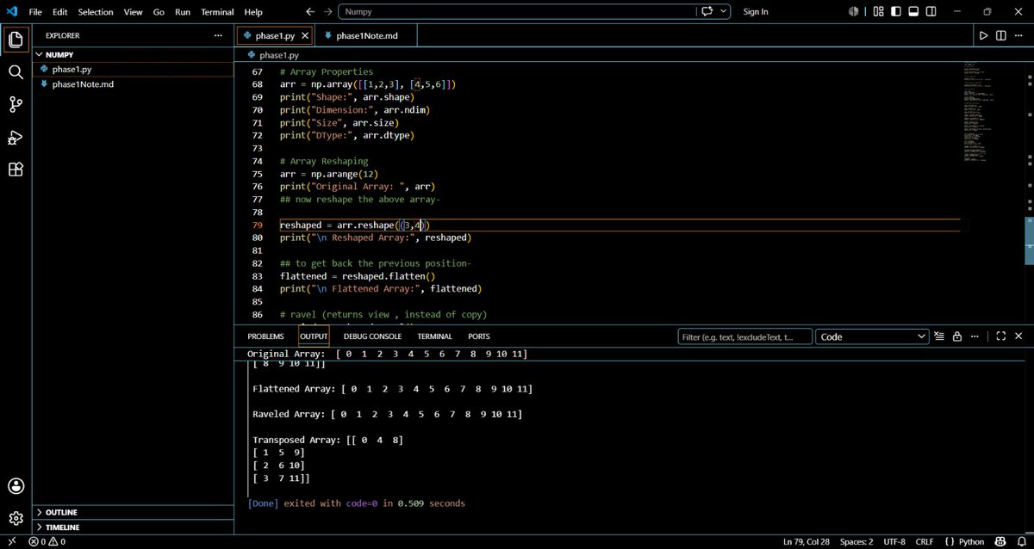1034x549 pixels.
Task: Toggle output auto scroll lock
Action: pyautogui.click(x=957, y=336)
